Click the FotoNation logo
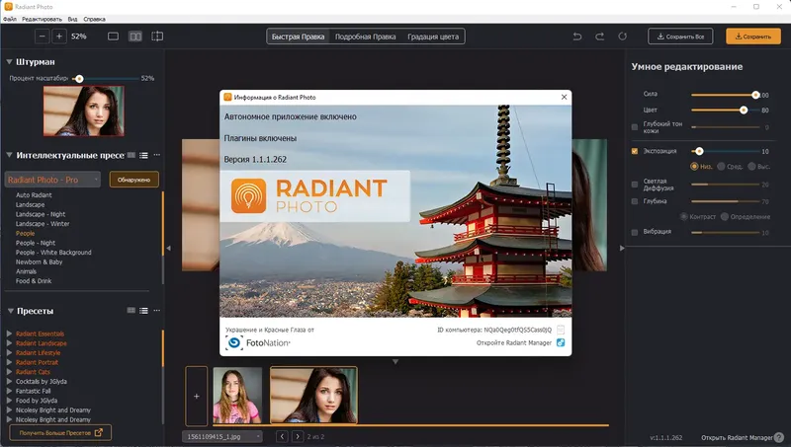Screen dimensions: 791x447 click(258, 342)
